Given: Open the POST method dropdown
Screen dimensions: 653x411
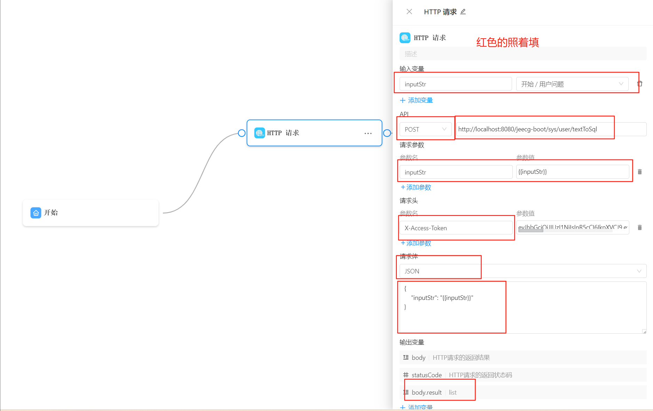Looking at the screenshot, I should pos(425,129).
